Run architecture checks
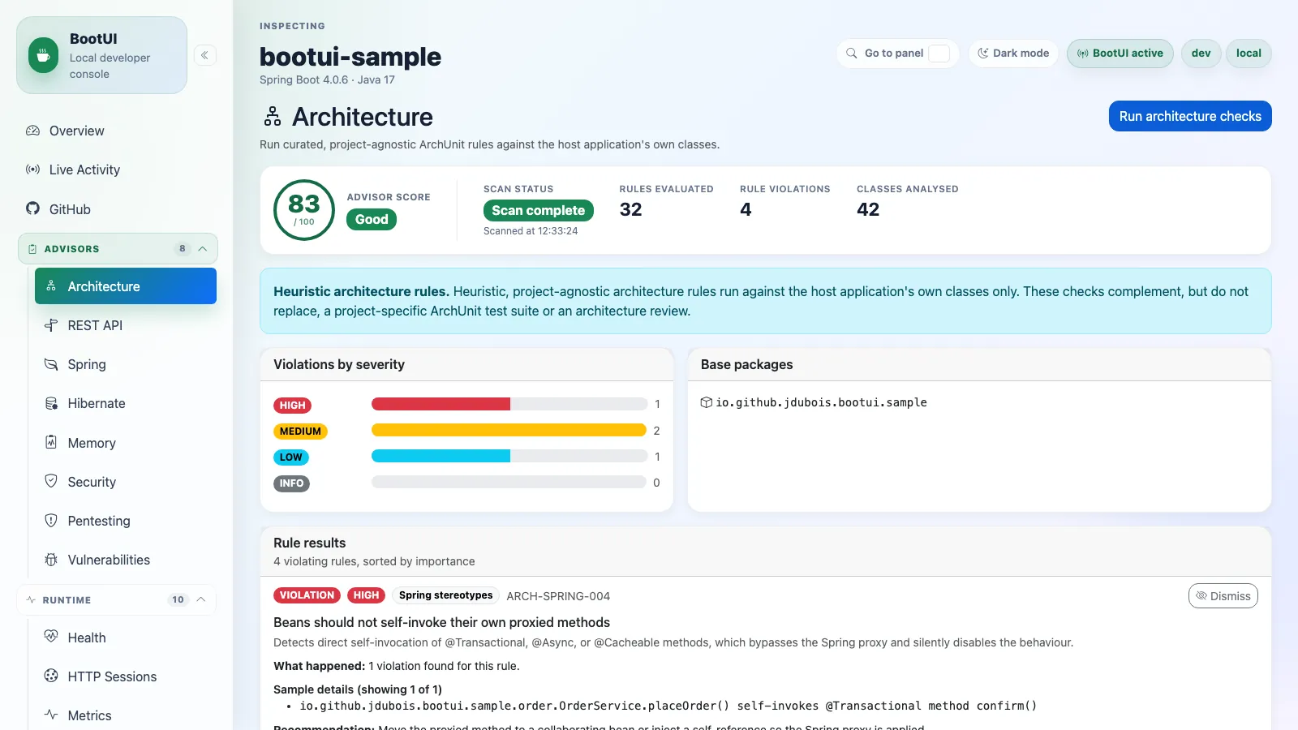This screenshot has height=730, width=1298. coord(1190,116)
